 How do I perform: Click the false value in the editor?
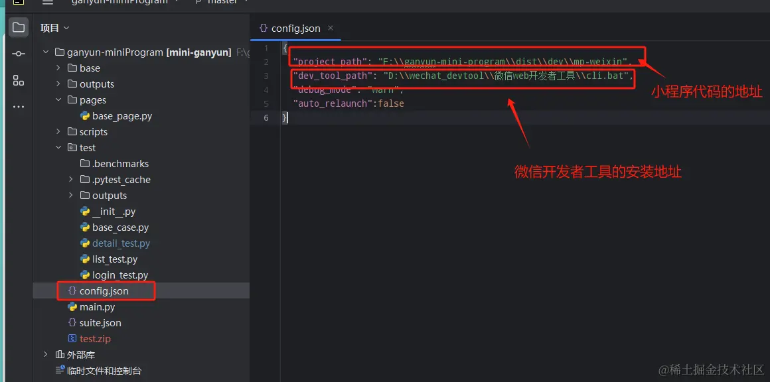[x=391, y=103]
